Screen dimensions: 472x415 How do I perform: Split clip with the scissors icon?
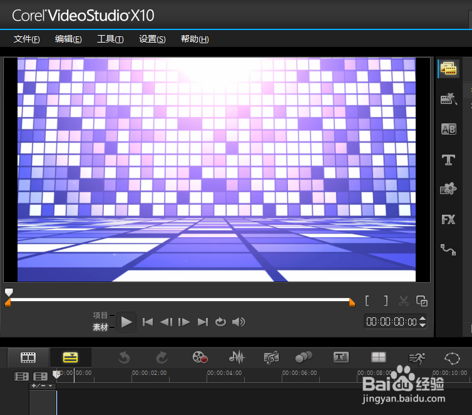(x=403, y=300)
